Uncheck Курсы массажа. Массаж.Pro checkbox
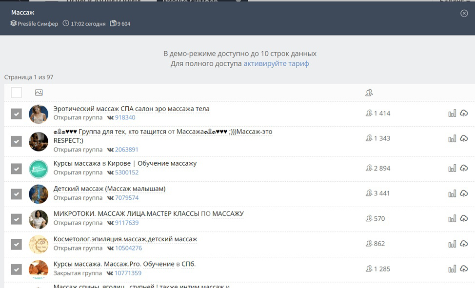The image size is (475, 288). (x=17, y=269)
